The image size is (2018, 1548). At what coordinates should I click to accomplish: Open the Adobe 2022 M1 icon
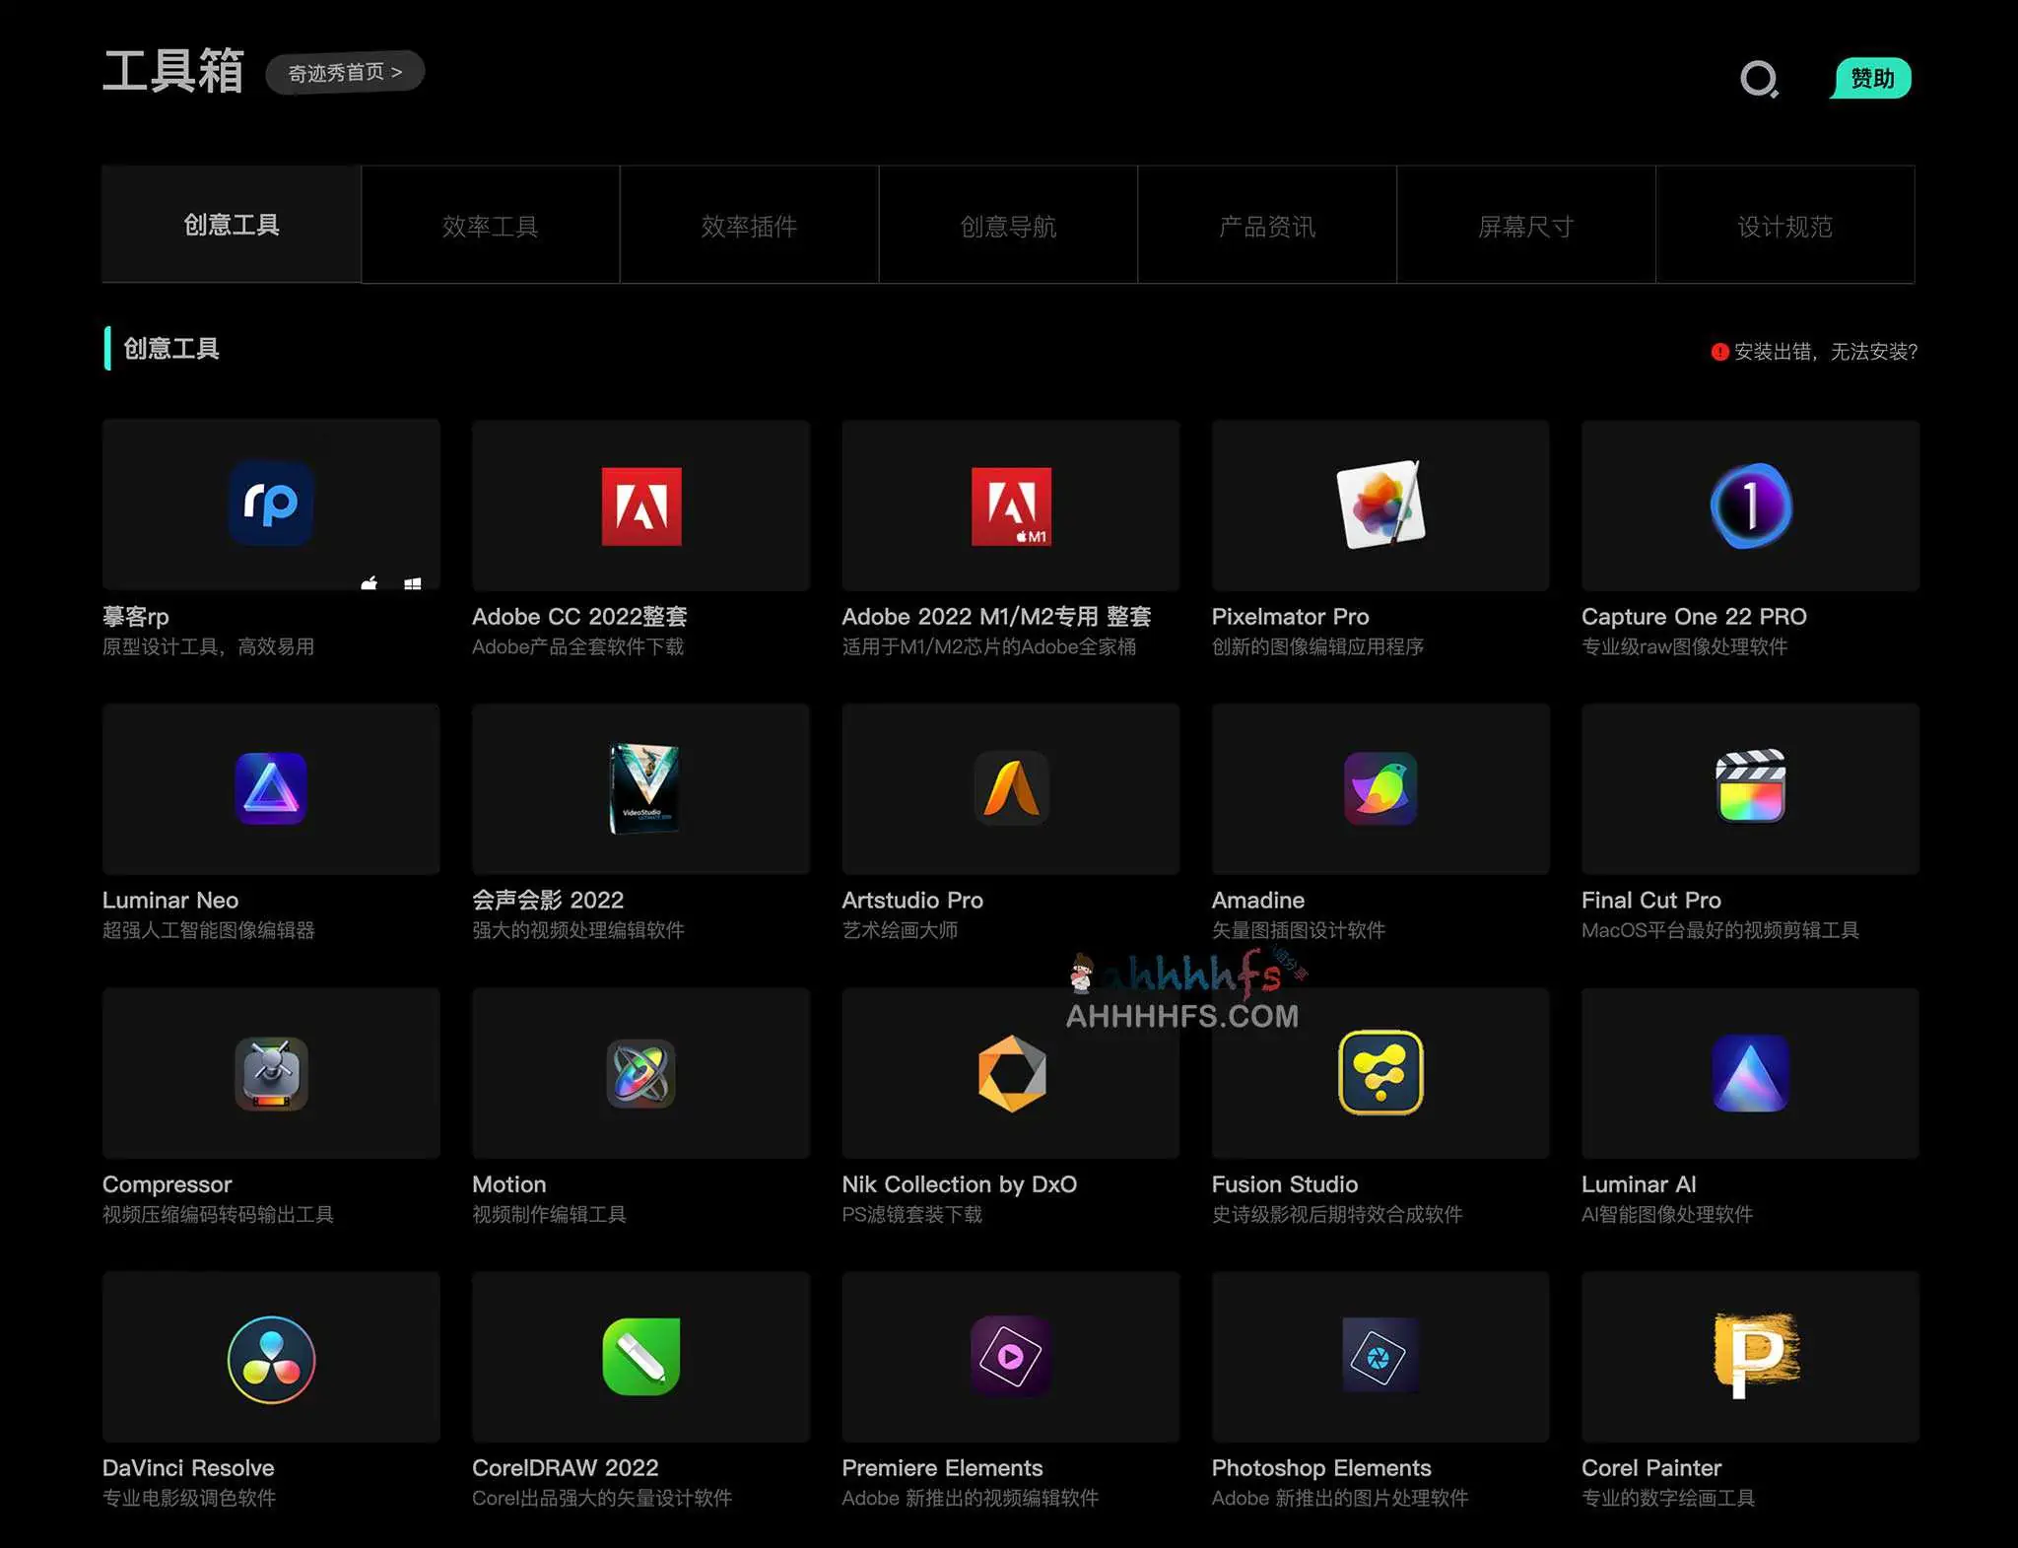tap(1011, 506)
